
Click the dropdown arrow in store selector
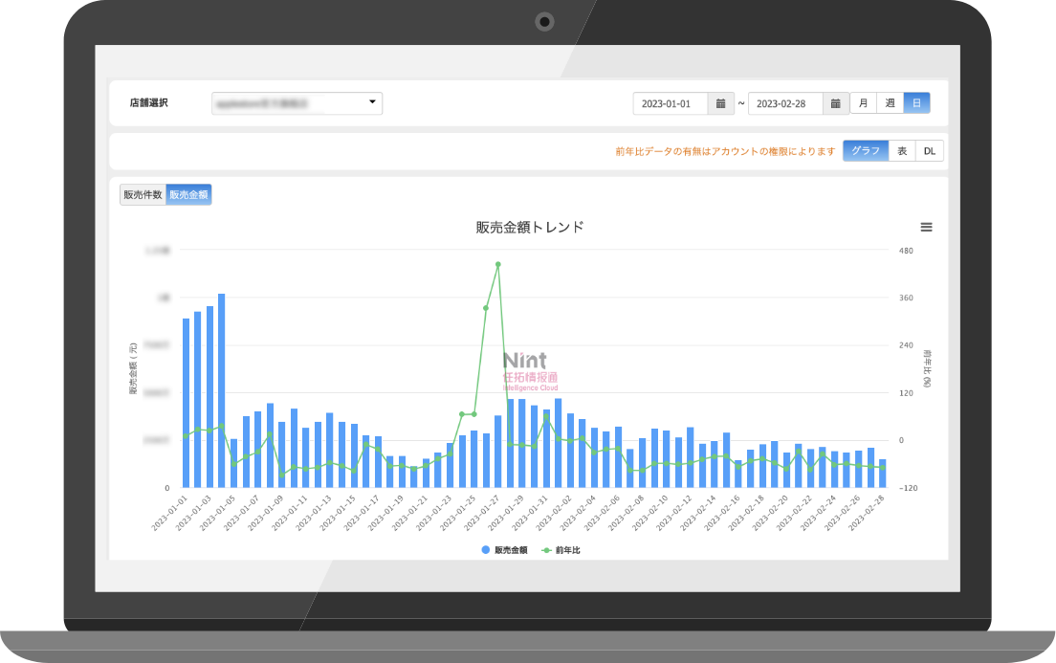click(x=372, y=102)
